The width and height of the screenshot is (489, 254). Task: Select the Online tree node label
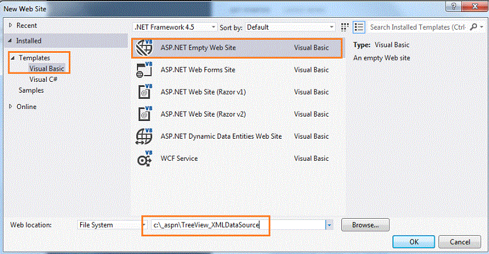click(x=27, y=107)
